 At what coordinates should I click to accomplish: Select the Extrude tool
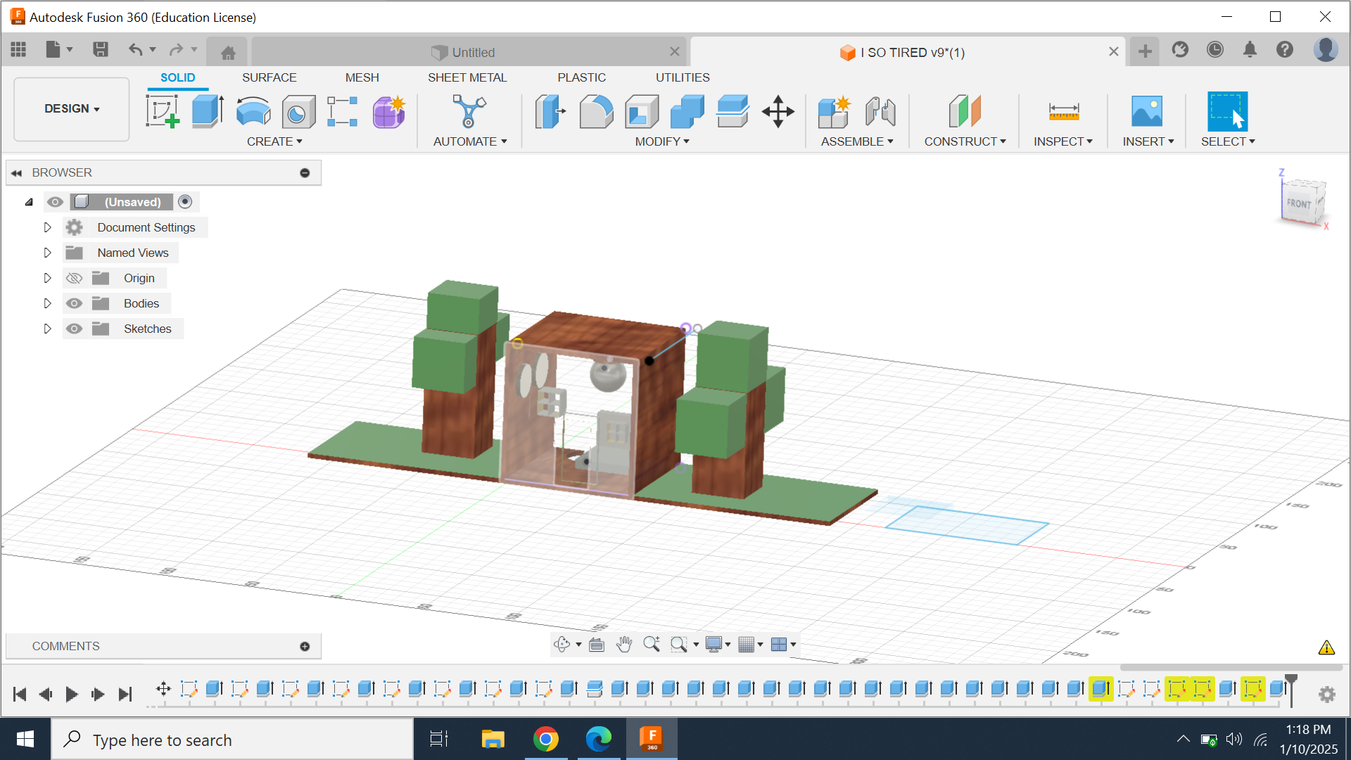(208, 111)
